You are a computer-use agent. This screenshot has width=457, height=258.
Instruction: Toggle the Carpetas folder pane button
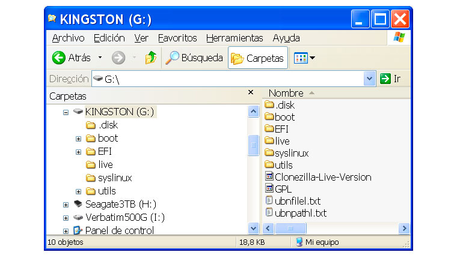coord(257,58)
